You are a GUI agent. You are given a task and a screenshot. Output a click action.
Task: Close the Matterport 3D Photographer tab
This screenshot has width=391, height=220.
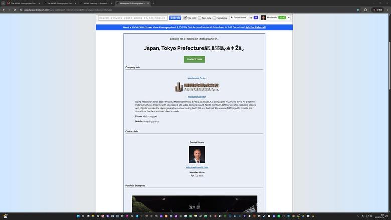click(x=148, y=3)
